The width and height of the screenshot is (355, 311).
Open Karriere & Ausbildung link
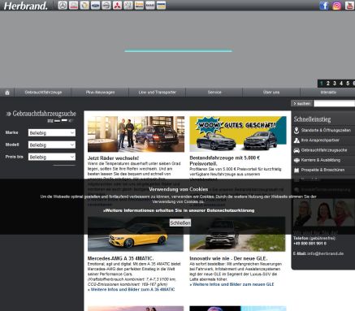pos(321,160)
